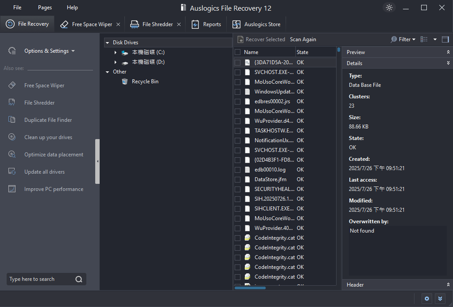Collapse sidebar using the splitter handle
The image size is (453, 307).
97,161
